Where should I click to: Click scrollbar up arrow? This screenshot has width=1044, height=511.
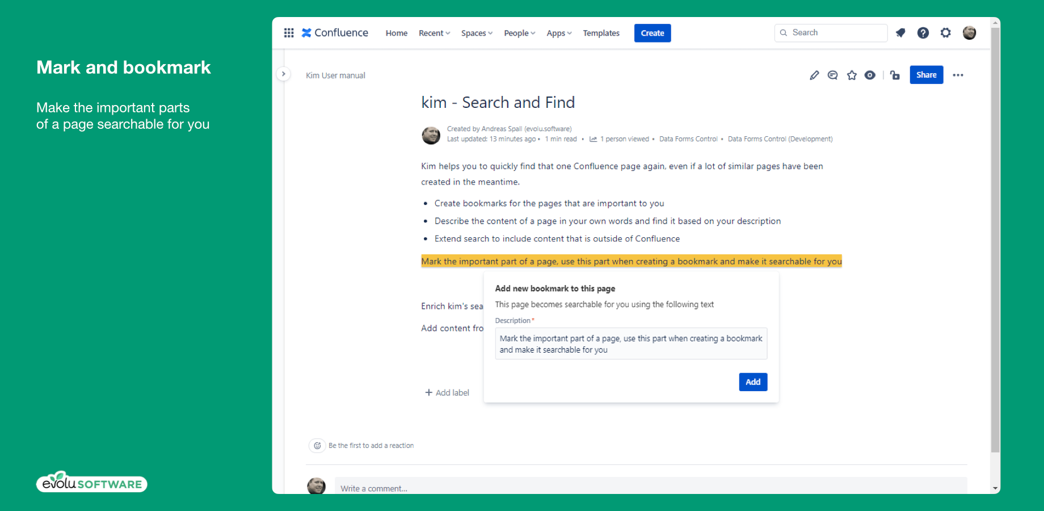[x=995, y=22]
